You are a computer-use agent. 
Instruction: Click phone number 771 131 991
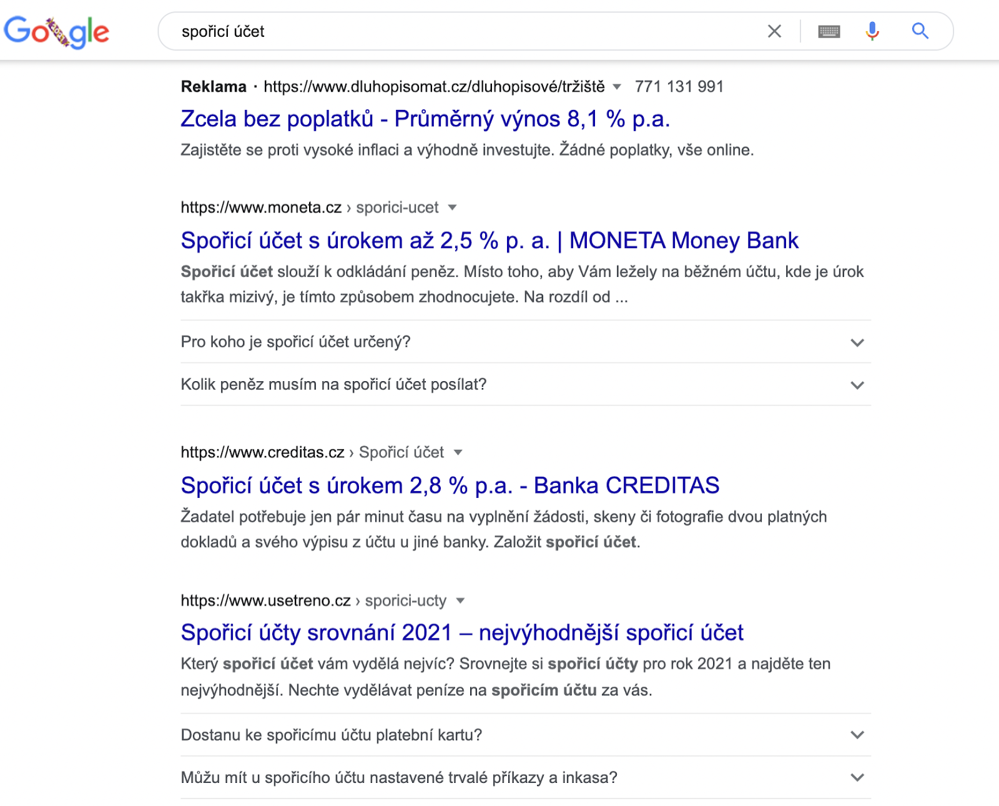click(x=679, y=87)
